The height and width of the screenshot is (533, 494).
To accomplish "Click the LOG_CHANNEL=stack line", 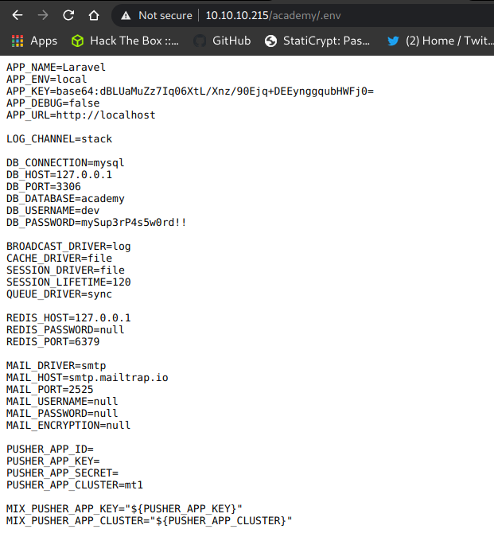I will (x=59, y=138).
